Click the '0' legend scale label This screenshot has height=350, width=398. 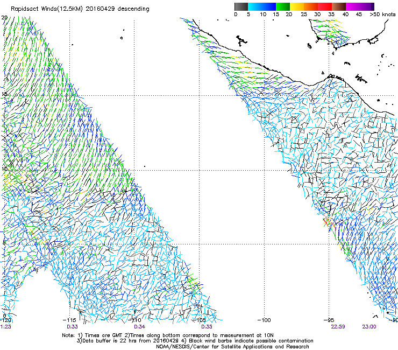(x=236, y=15)
